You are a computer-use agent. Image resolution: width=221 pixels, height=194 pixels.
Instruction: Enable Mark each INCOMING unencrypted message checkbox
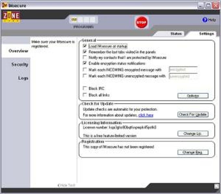(x=85, y=76)
